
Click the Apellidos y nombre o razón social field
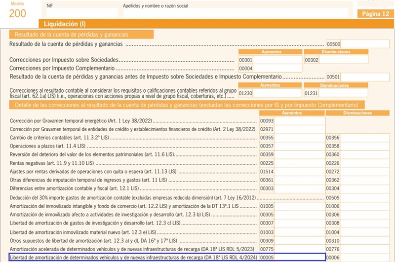click(236, 13)
